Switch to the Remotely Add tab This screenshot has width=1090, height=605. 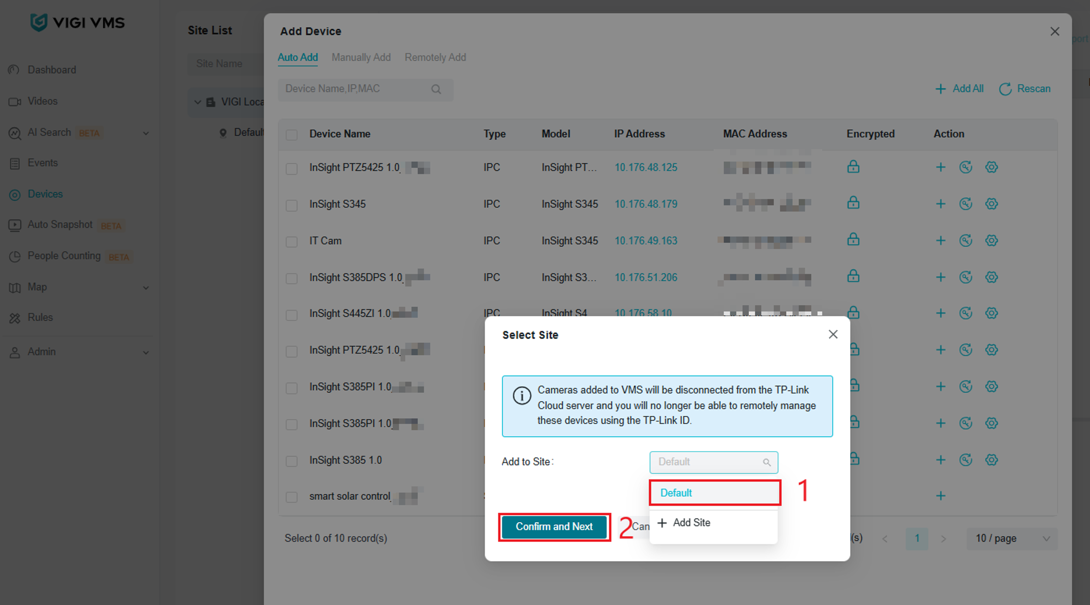click(x=435, y=57)
